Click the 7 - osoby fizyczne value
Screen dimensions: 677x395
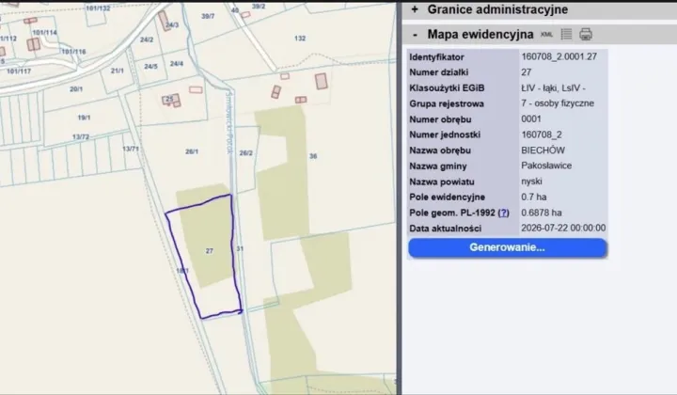pyautogui.click(x=558, y=103)
